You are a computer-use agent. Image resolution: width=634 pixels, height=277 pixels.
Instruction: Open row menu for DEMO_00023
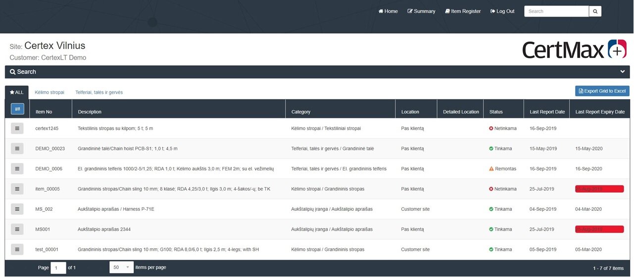click(x=17, y=149)
